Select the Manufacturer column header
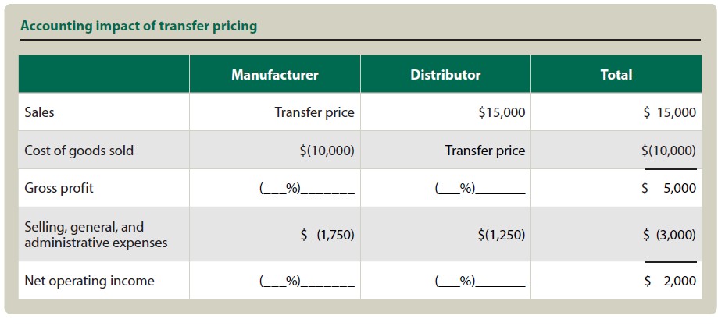This screenshot has height=333, width=718. [x=274, y=75]
